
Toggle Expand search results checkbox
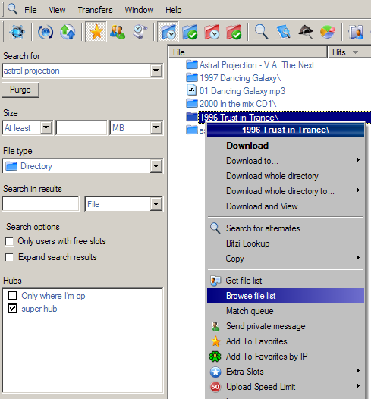9,257
